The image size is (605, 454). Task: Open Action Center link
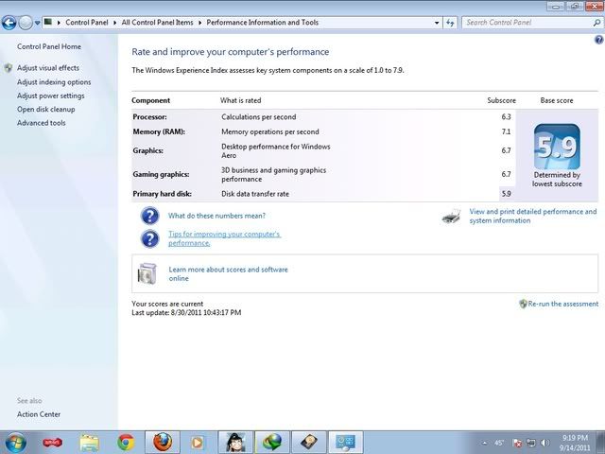tap(39, 414)
